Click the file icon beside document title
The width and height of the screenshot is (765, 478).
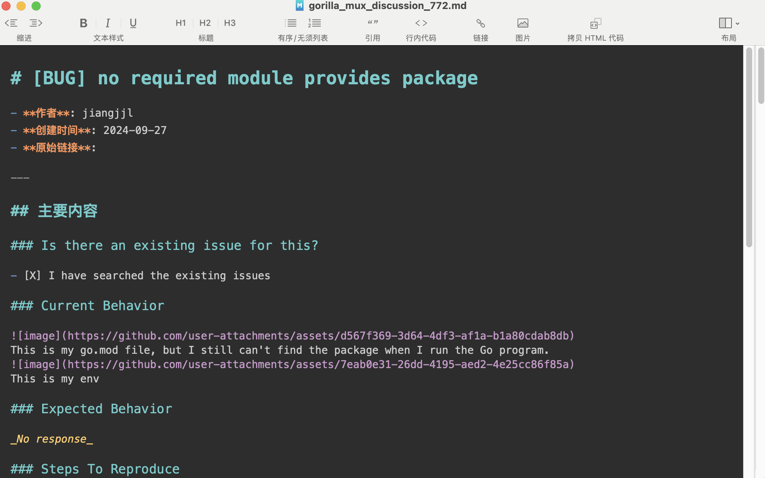point(299,6)
